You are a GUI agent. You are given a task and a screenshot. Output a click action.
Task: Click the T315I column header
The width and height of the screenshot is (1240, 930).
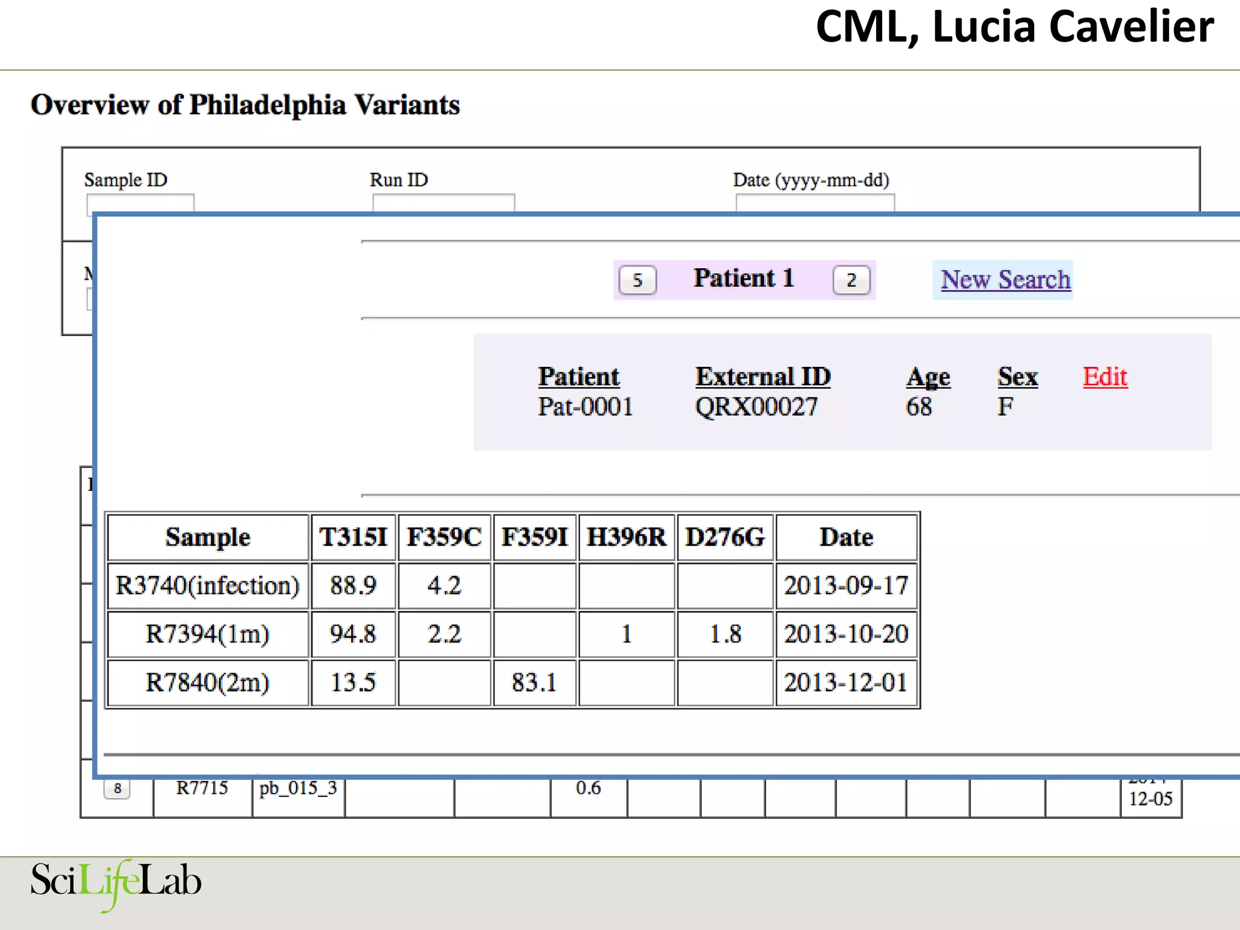[x=354, y=538]
